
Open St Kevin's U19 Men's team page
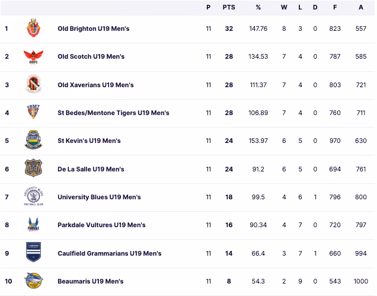[89, 141]
